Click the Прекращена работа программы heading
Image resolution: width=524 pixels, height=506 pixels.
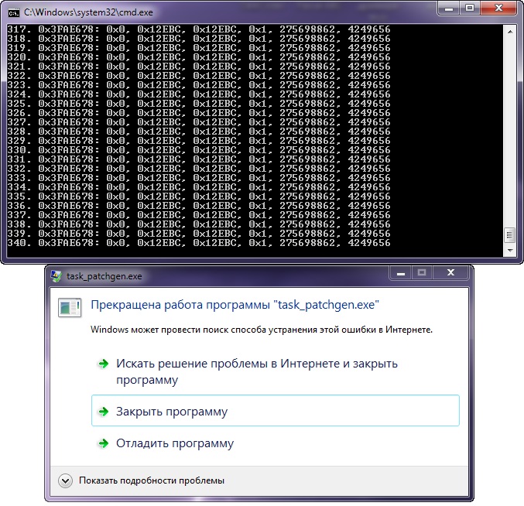(x=235, y=305)
